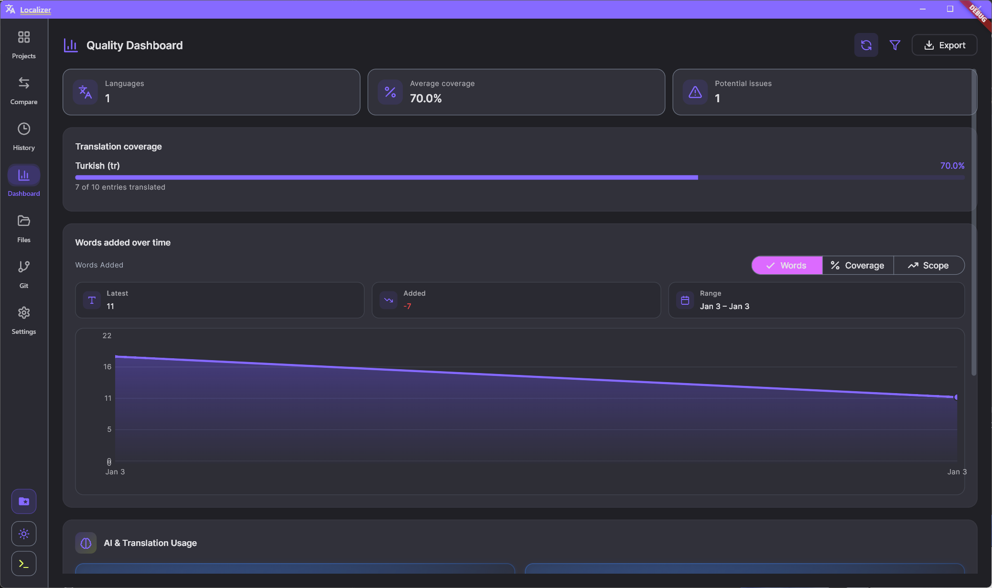Click the refresh icon on the dashboard
The width and height of the screenshot is (992, 588).
pyautogui.click(x=866, y=45)
